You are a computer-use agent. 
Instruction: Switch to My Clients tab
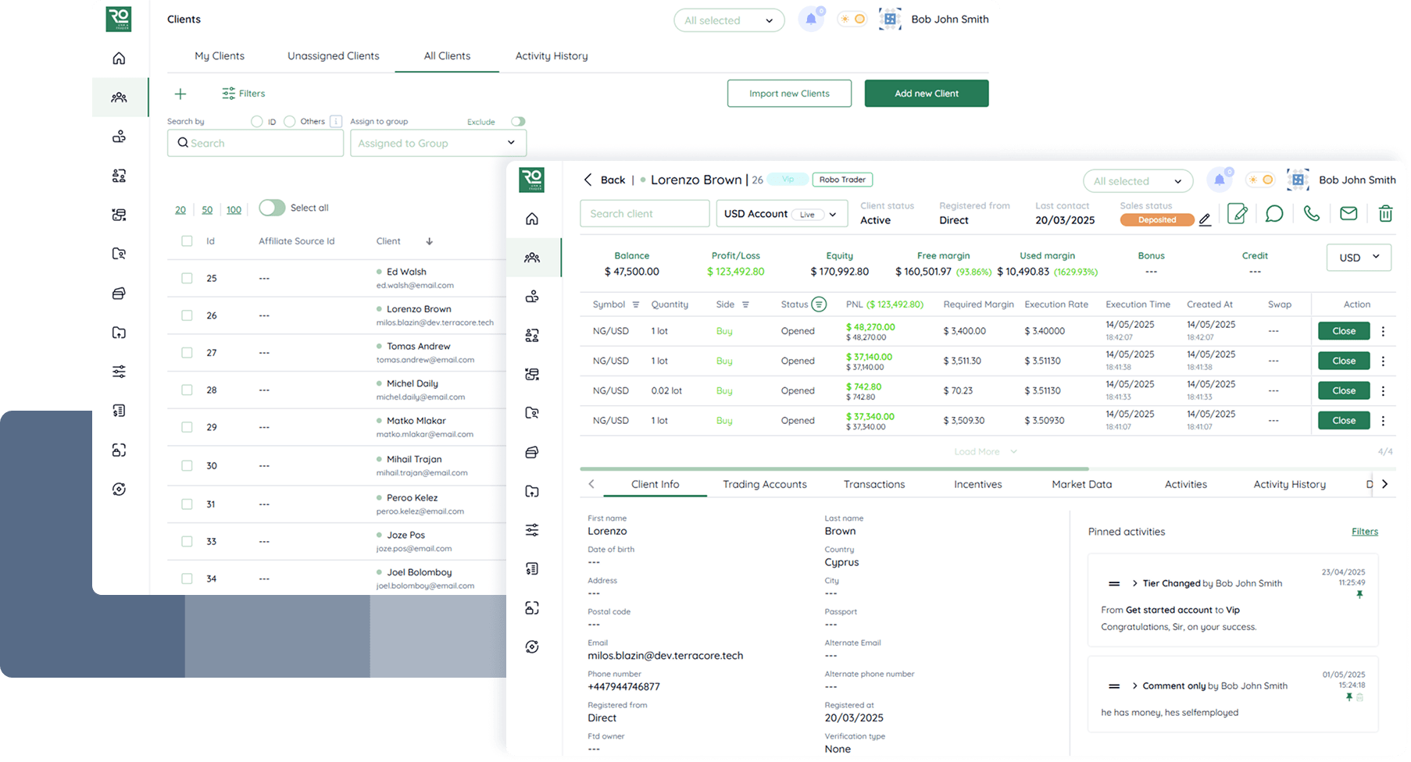pos(220,56)
